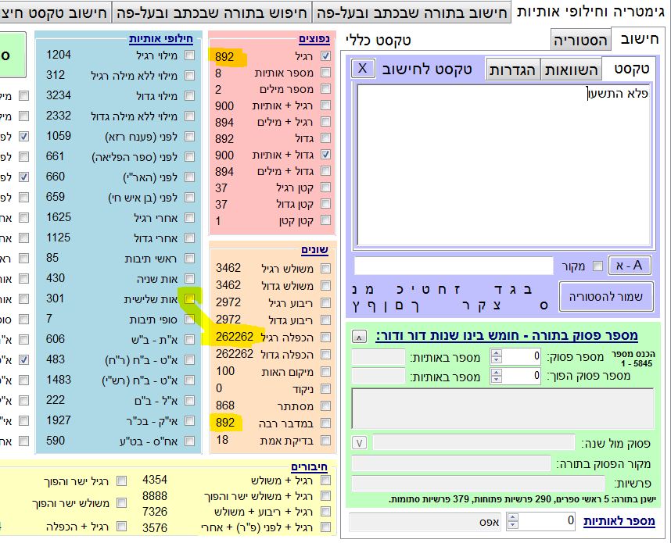Viewport: 671px width, 543px height.
Task: Collapse the מספר פסוק בתורה section
Action: coord(359,336)
